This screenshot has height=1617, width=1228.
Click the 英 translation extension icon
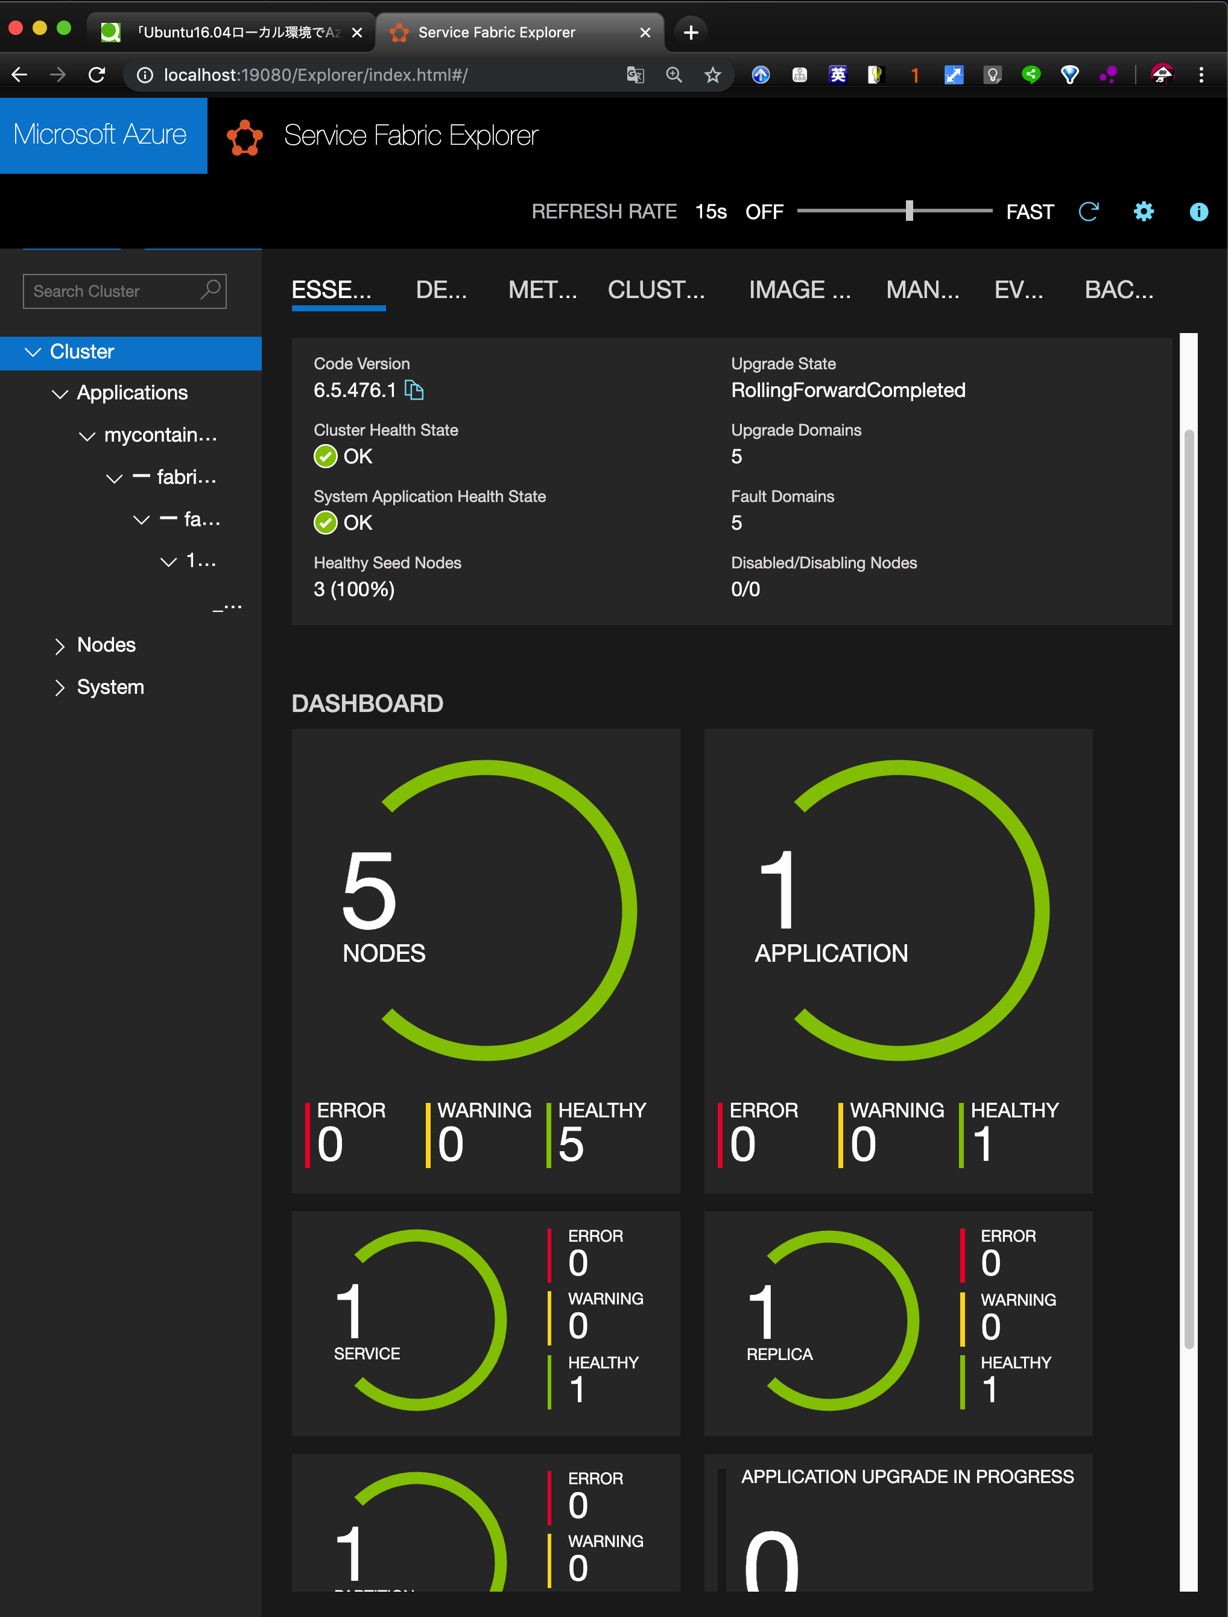(838, 75)
